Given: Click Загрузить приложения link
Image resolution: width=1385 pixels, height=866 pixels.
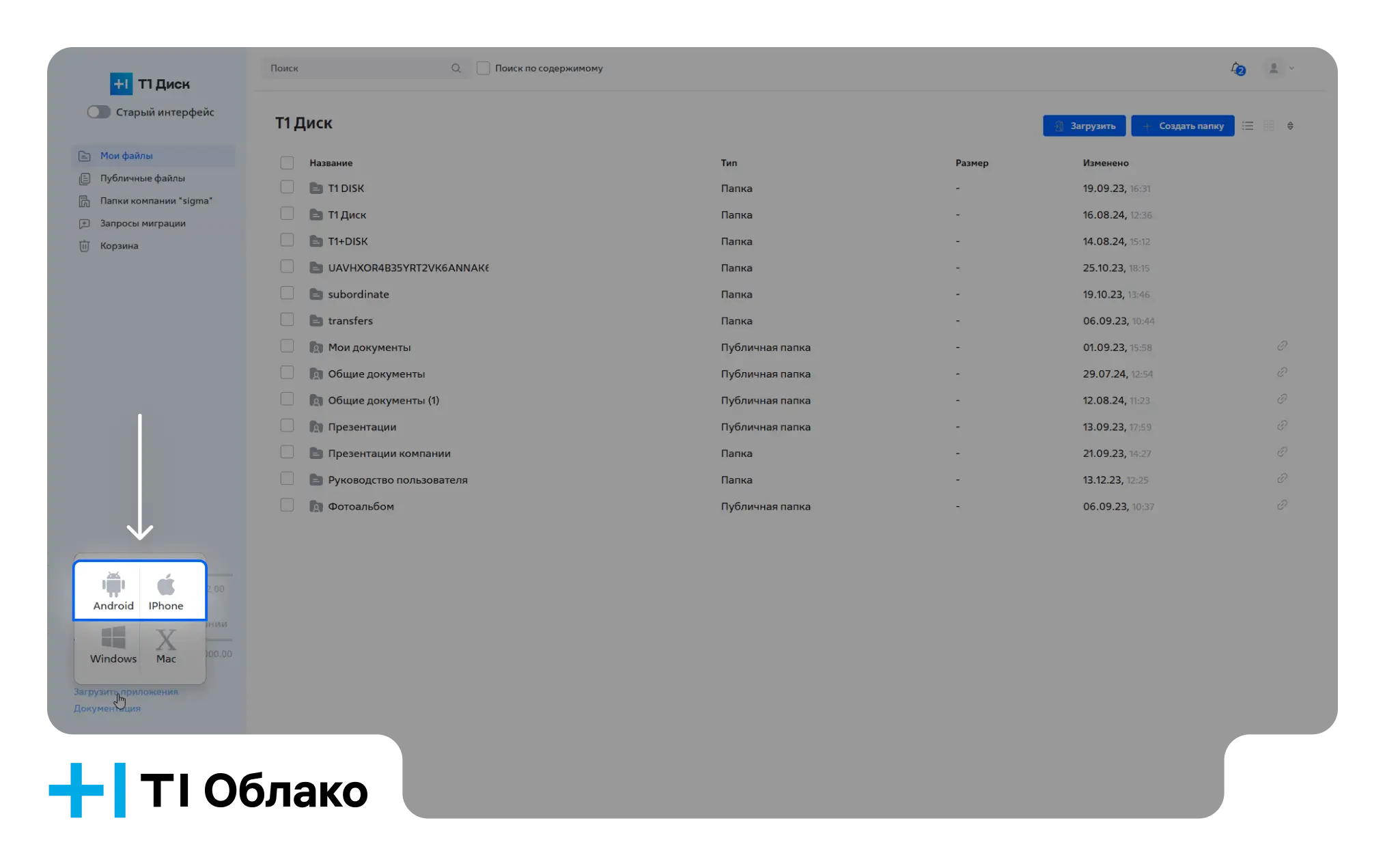Looking at the screenshot, I should (126, 692).
